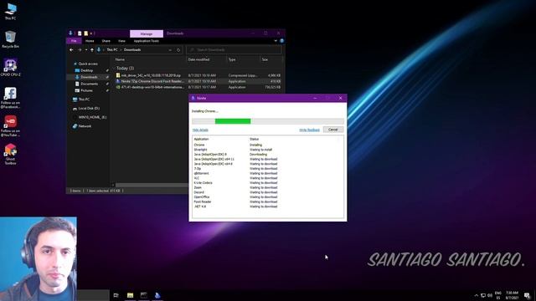Click new folder icon in Explorer title bar
The height and width of the screenshot is (301, 536).
85,33
